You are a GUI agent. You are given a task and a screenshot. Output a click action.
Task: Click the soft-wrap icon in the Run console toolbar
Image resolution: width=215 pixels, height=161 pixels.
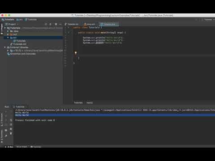point(11,120)
